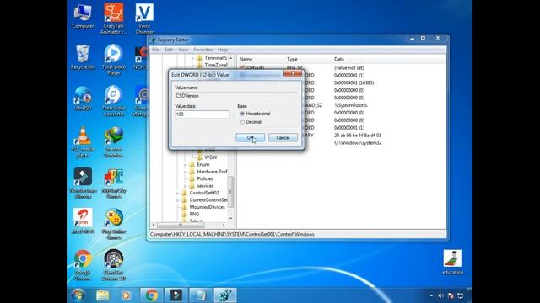540x303 pixels.
Task: Open the Favorites menu
Action: tap(202, 50)
